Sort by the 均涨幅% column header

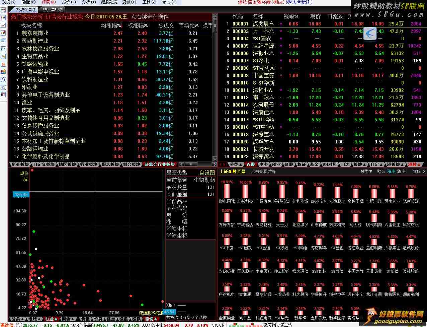pyautogui.click(x=112, y=25)
